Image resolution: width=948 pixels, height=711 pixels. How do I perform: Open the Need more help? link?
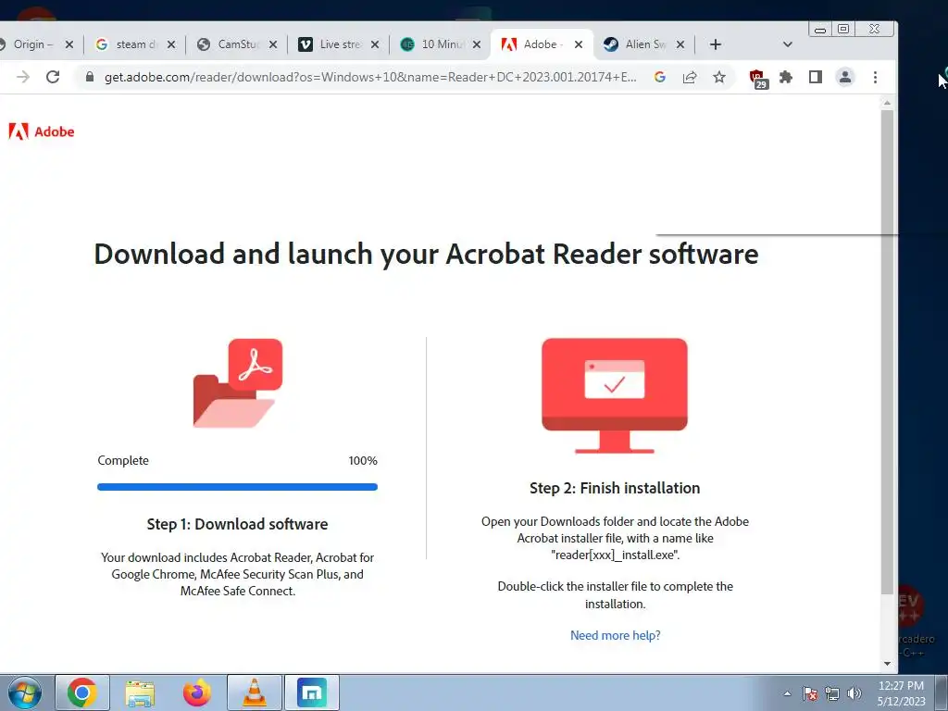tap(615, 635)
